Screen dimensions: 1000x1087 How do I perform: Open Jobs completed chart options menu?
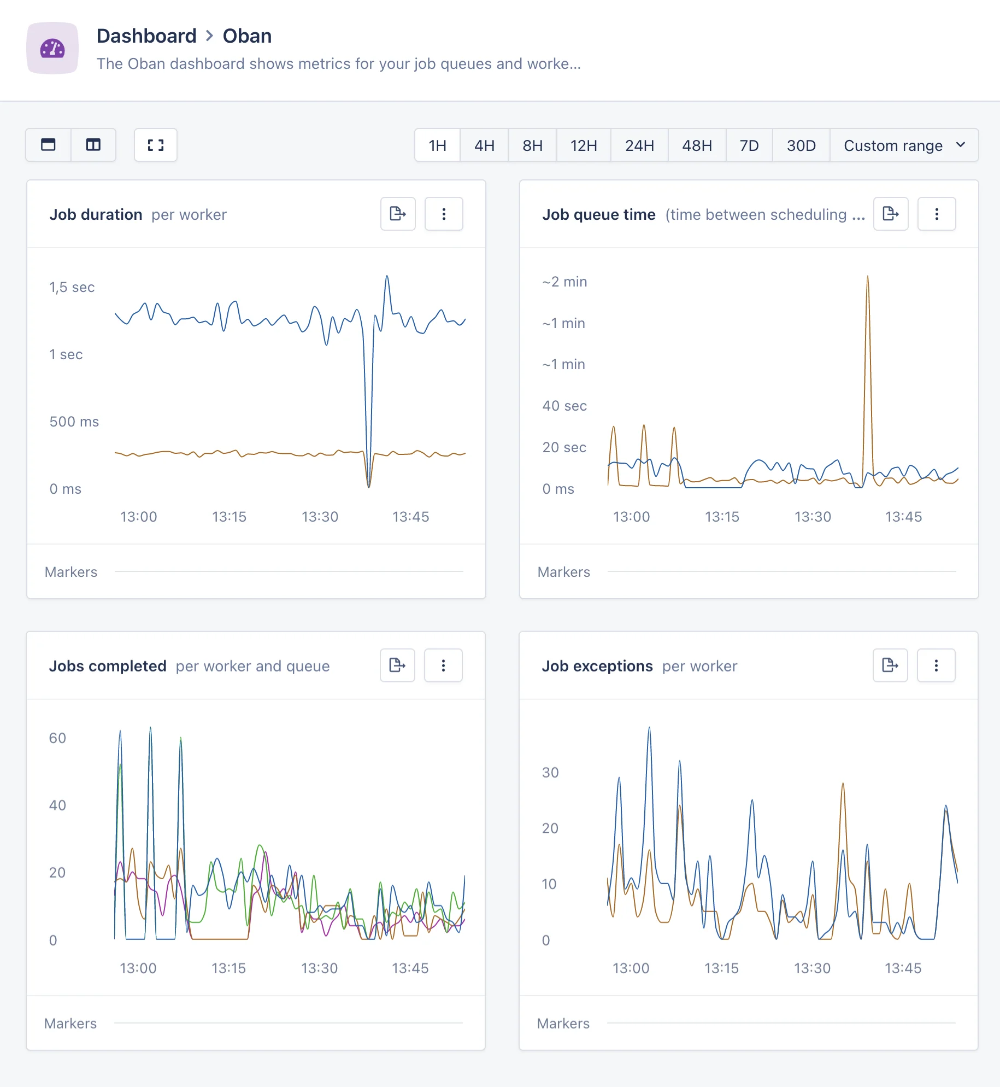pos(443,665)
